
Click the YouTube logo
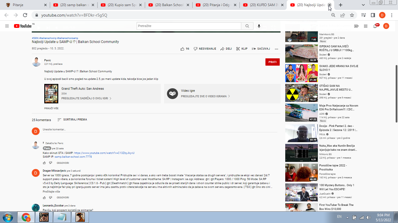tap(23, 26)
